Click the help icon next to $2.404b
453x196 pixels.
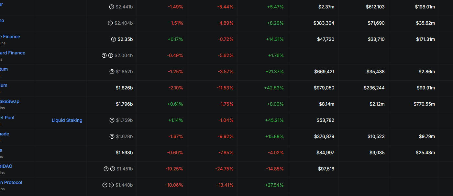tap(110, 23)
